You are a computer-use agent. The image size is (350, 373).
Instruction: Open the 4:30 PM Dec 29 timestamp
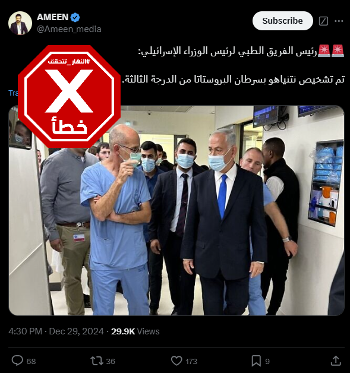point(56,331)
